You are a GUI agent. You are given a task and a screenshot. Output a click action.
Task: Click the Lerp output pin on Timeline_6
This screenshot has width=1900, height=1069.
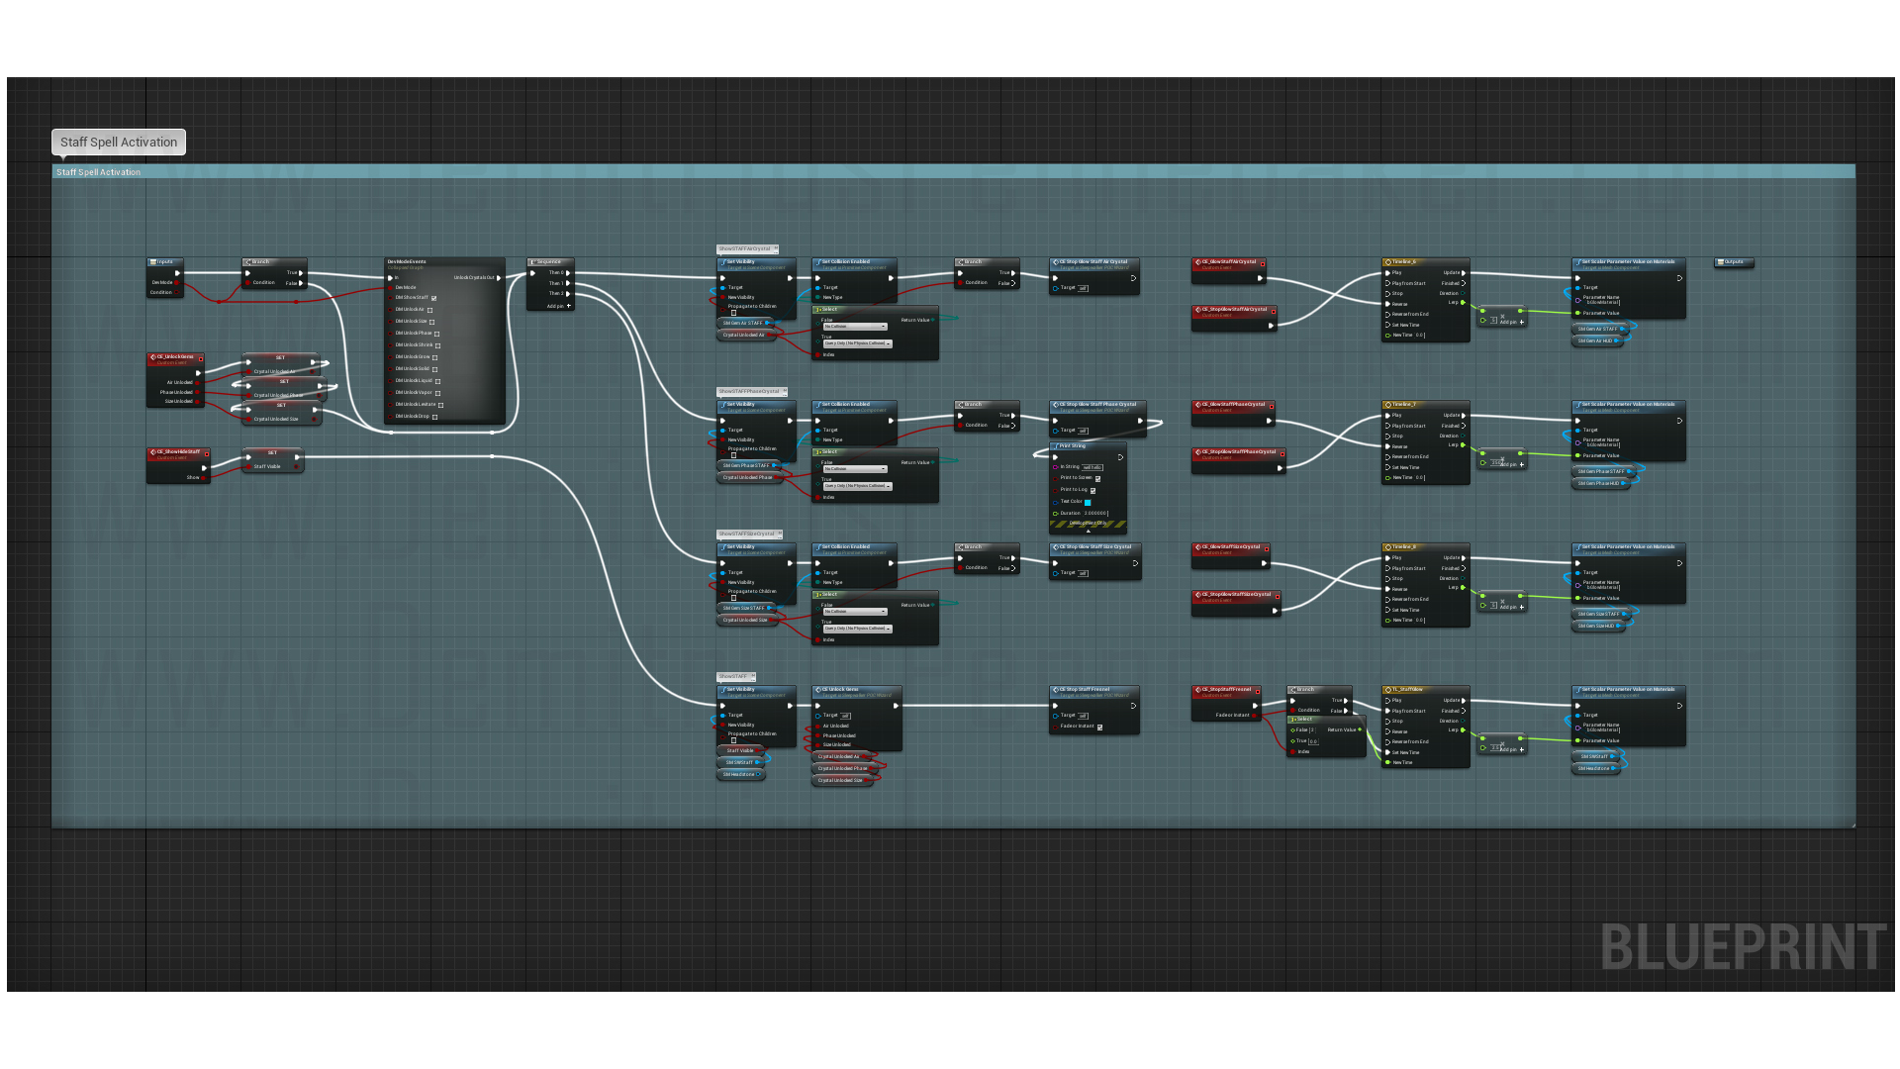click(x=1463, y=303)
